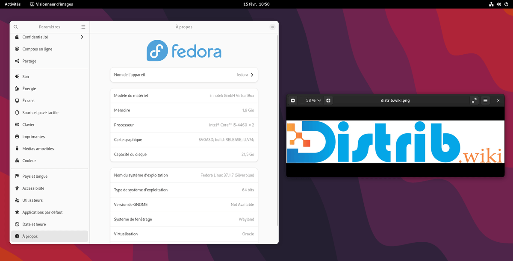513x261 pixels.
Task: Click the À propos panel scrollbar
Action: pyautogui.click(x=277, y=130)
